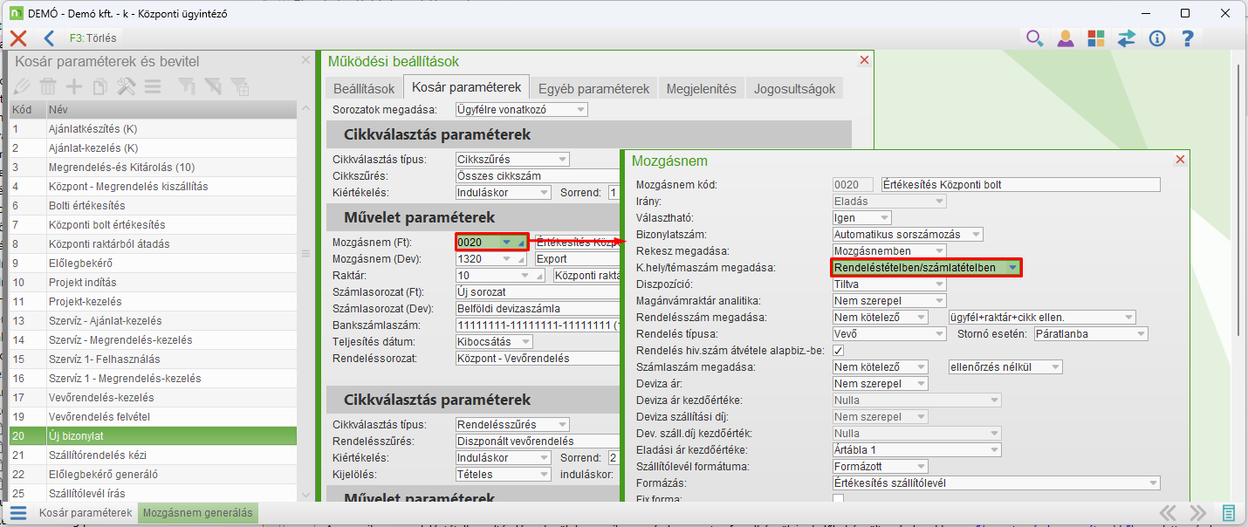Click the copy documents icon in Kosár panel

coord(100,86)
